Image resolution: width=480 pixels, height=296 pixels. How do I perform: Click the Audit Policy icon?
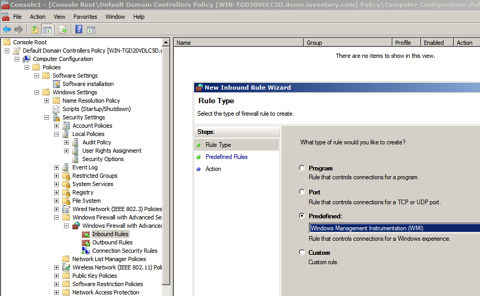pyautogui.click(x=75, y=142)
